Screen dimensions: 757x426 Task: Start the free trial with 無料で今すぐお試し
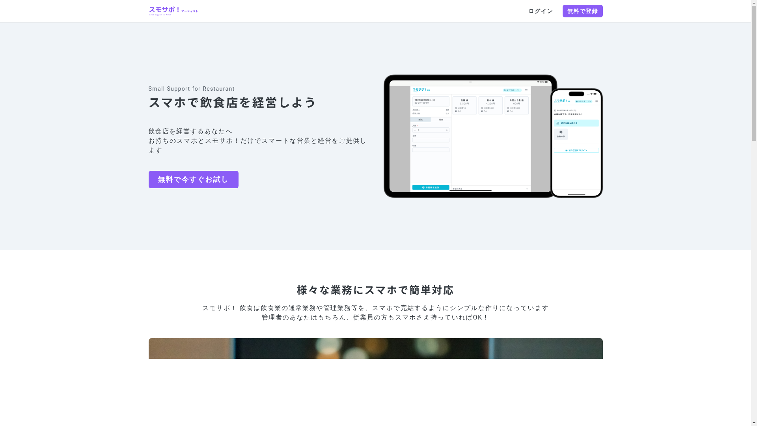[193, 179]
